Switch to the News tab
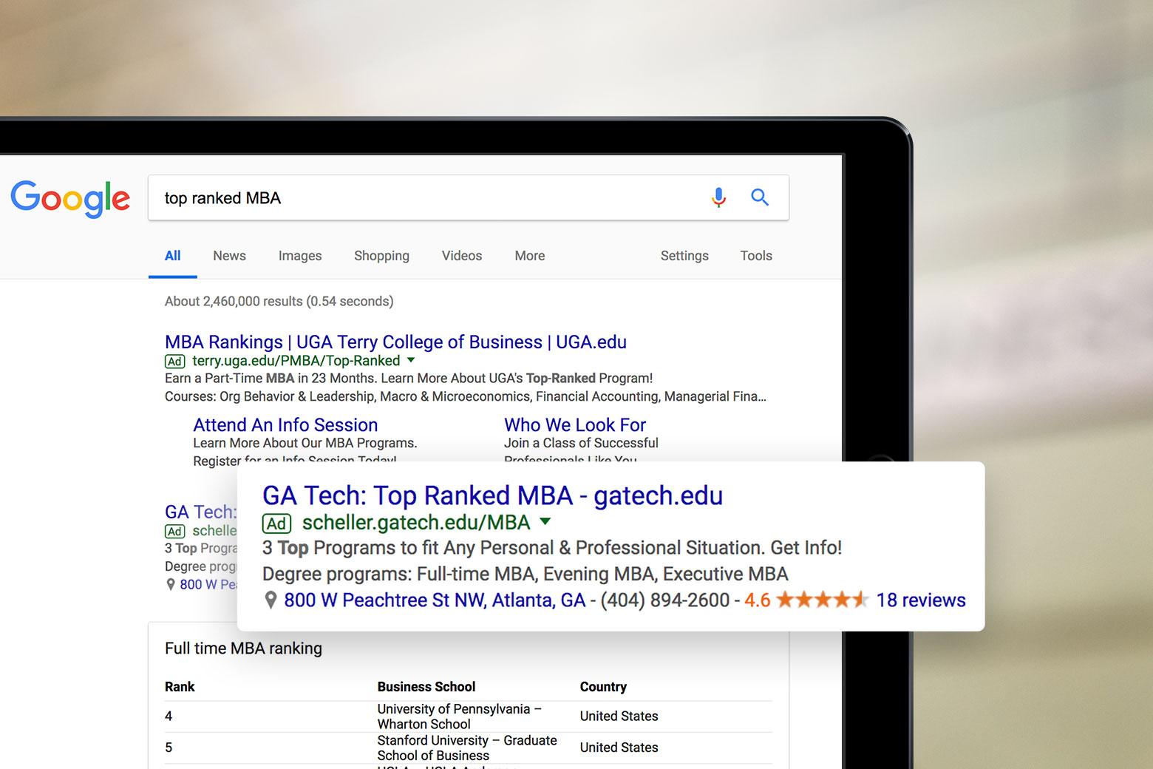 [x=229, y=256]
